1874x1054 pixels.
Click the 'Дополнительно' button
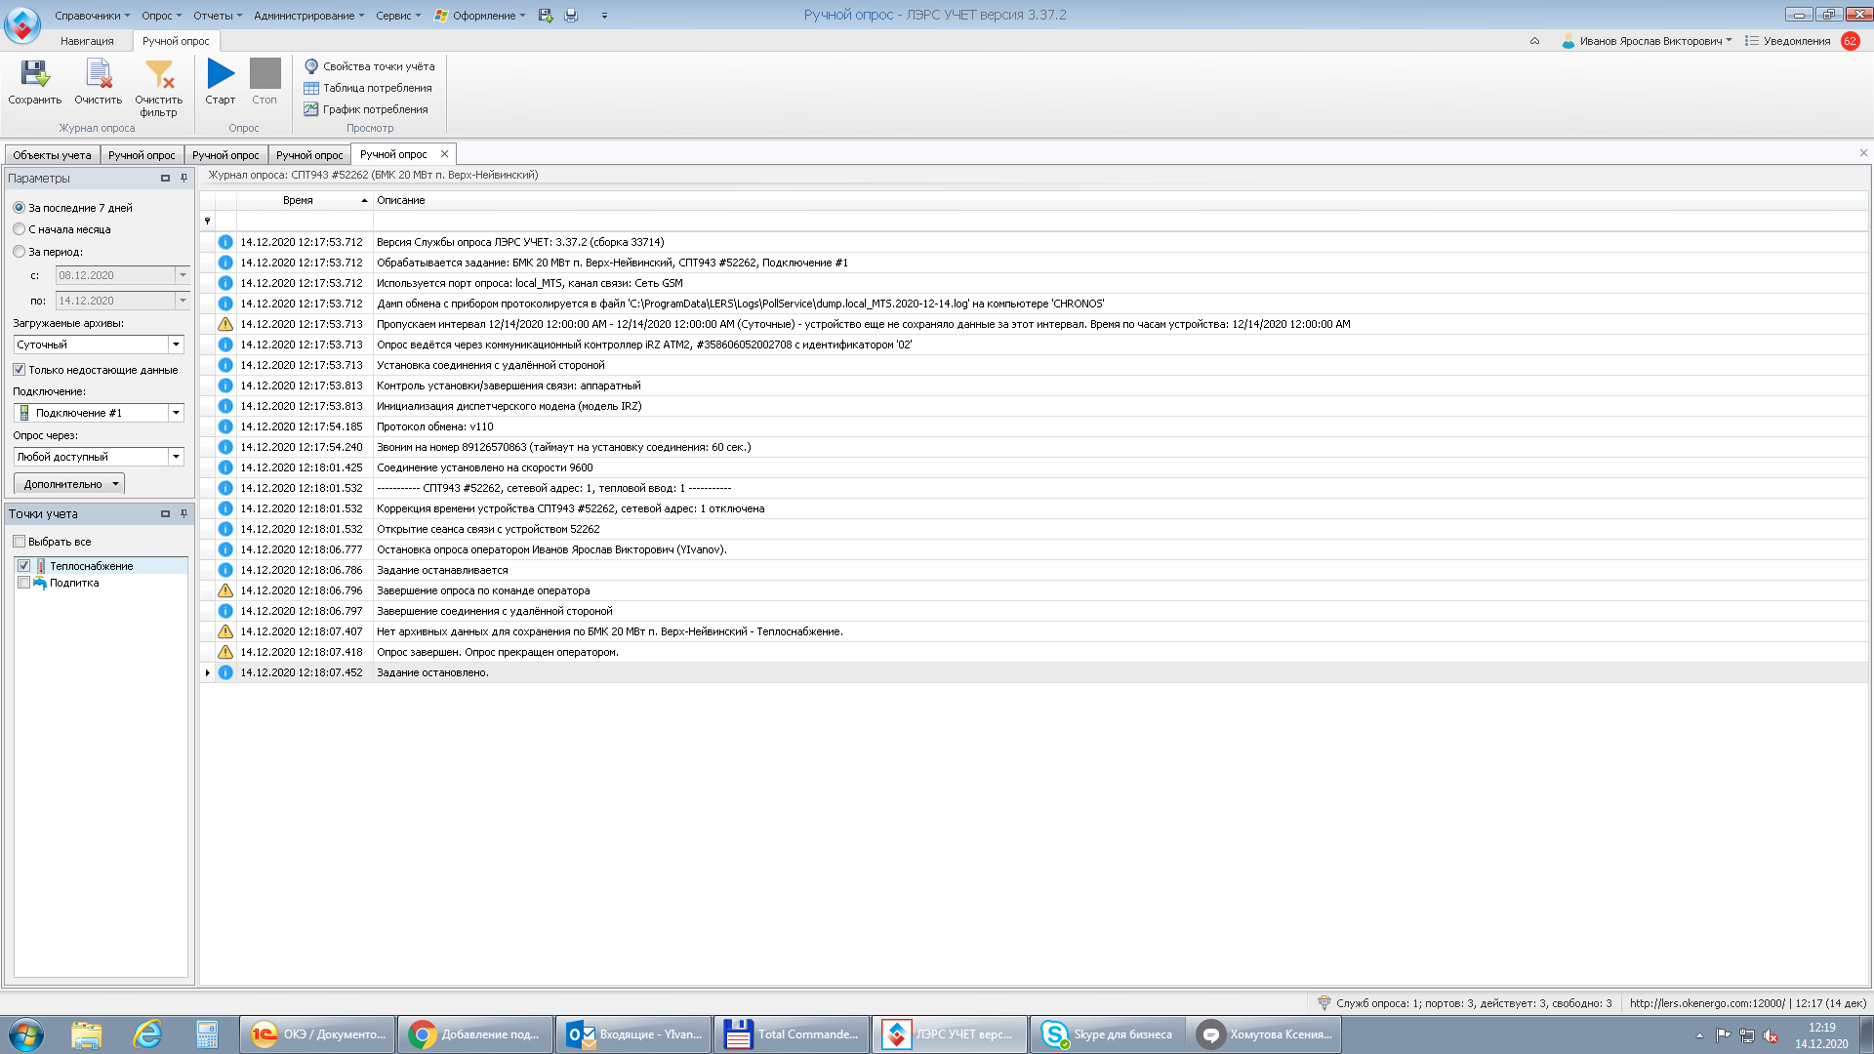(69, 484)
